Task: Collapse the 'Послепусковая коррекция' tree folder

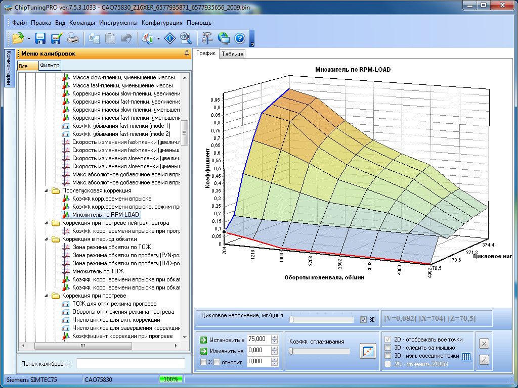Action: click(x=47, y=191)
